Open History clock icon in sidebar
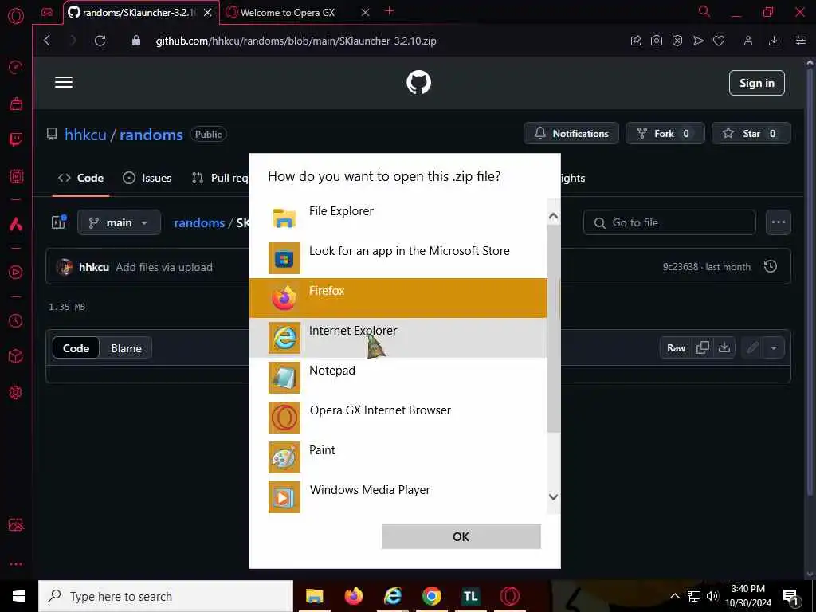Screen dimensions: 816x612 [16, 320]
